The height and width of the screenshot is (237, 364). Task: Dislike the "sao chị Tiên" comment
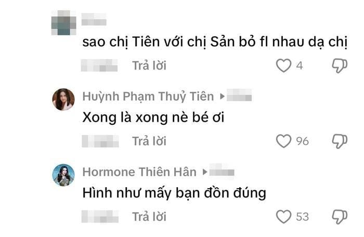pyautogui.click(x=340, y=66)
